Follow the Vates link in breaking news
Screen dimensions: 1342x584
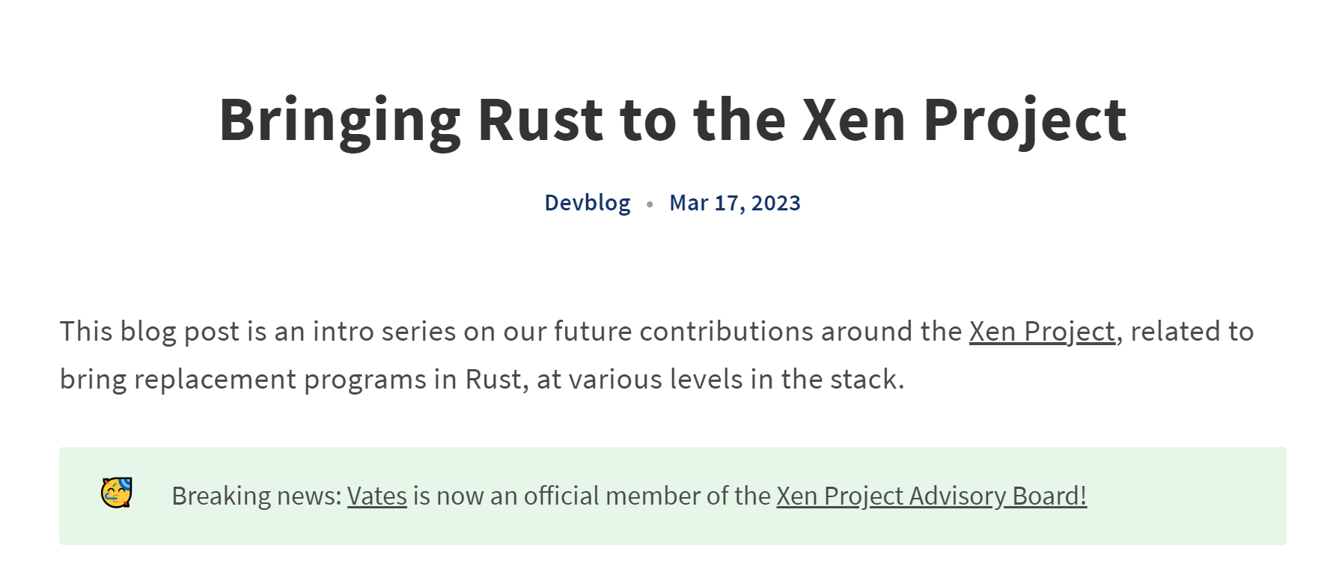pyautogui.click(x=377, y=496)
